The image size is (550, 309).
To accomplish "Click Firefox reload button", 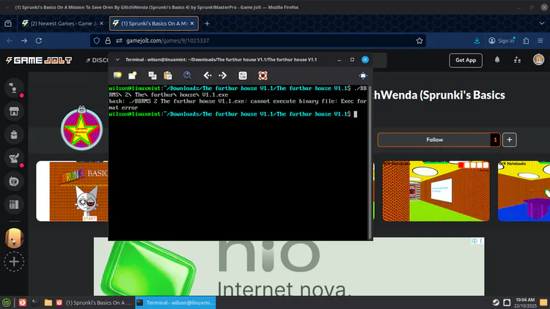I will click(x=39, y=41).
